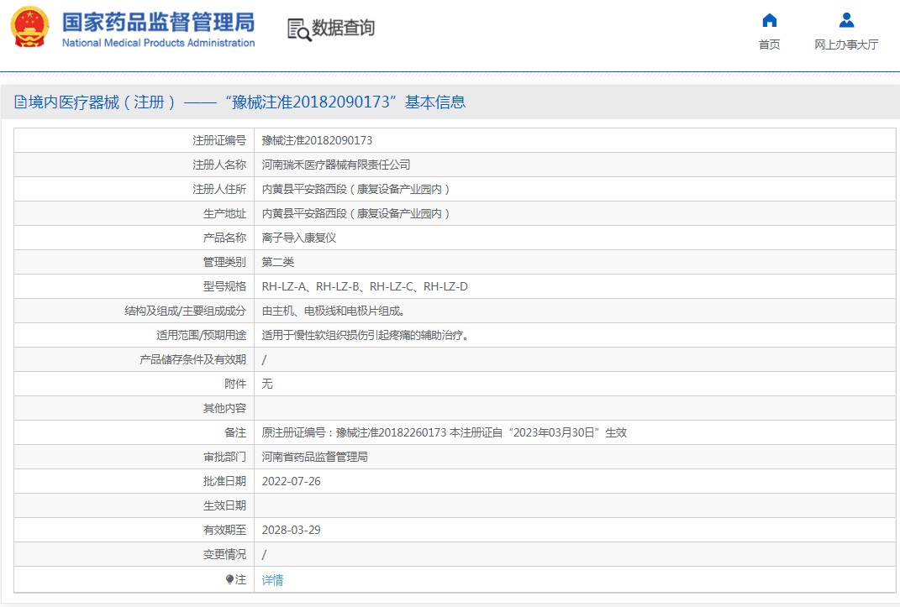The image size is (900, 607).
Task: Select model spec RH-LZ-A、RH-LZ-B、RH-LZ-C、RH-LZ-D
Action: [x=365, y=286]
